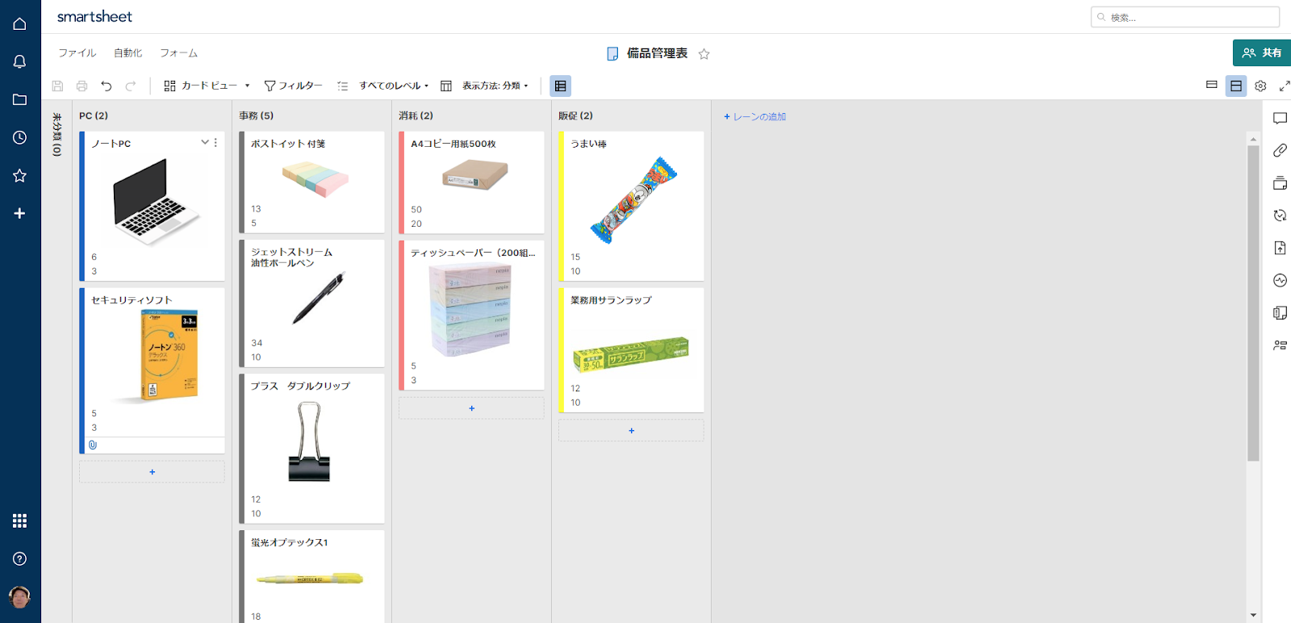Open Help question mark icon
Screen dimensions: 1291x623
click(x=20, y=558)
